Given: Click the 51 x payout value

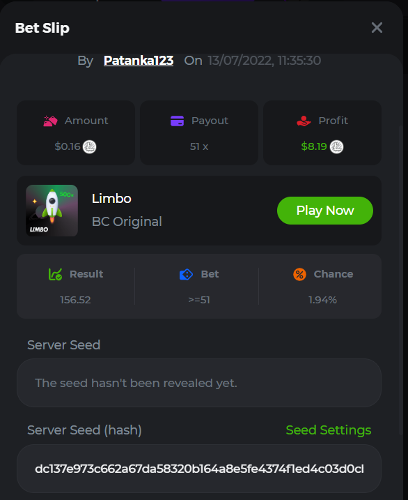Looking at the screenshot, I should pyautogui.click(x=199, y=146).
